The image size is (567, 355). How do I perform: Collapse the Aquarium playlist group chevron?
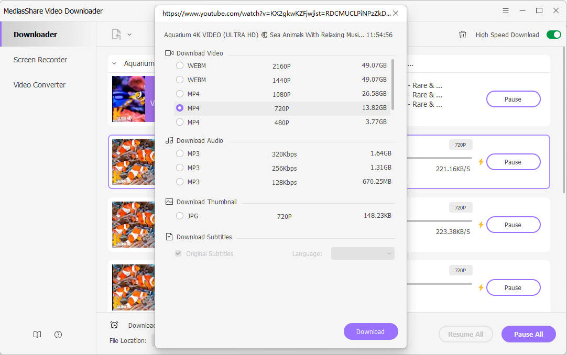point(114,63)
